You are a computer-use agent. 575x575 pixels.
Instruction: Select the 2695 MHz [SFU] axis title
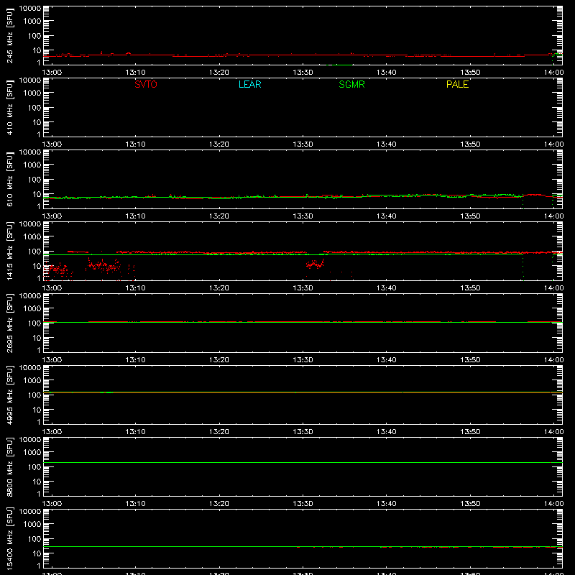coord(9,323)
